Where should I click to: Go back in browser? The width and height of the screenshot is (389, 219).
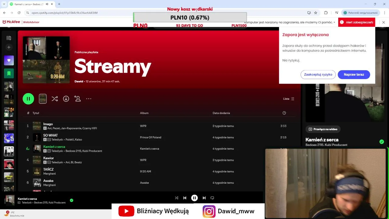(x=5, y=13)
